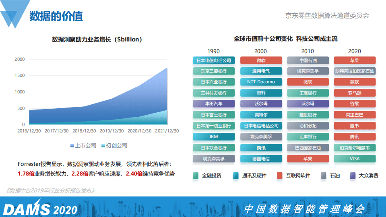Click 苹果 in the 2010 column
The height and width of the screenshot is (217, 386).
308,159
